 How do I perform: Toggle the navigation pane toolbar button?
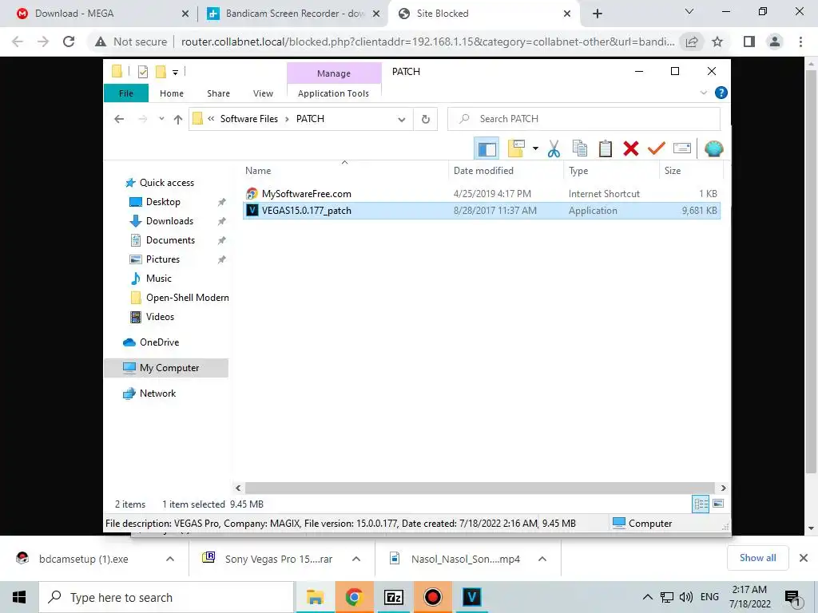coord(486,149)
